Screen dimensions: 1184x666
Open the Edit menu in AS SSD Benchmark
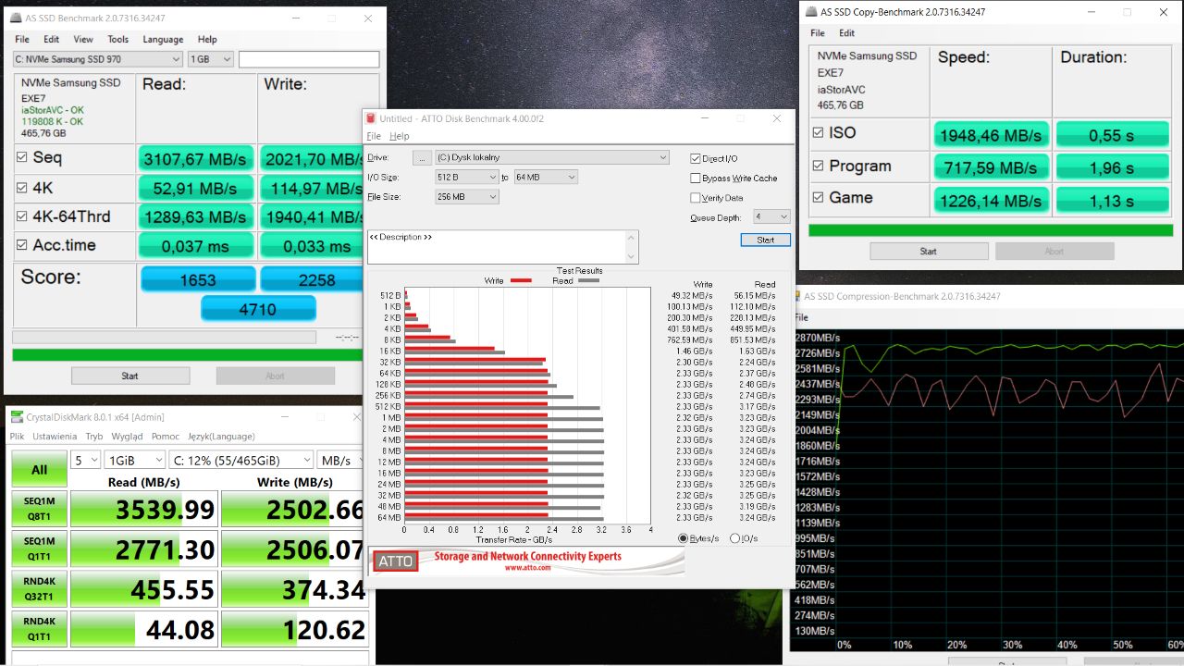point(52,40)
